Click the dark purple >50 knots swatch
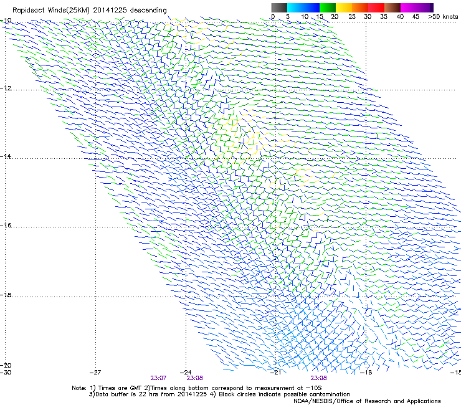The height and width of the screenshot is (405, 461). (x=432, y=7)
